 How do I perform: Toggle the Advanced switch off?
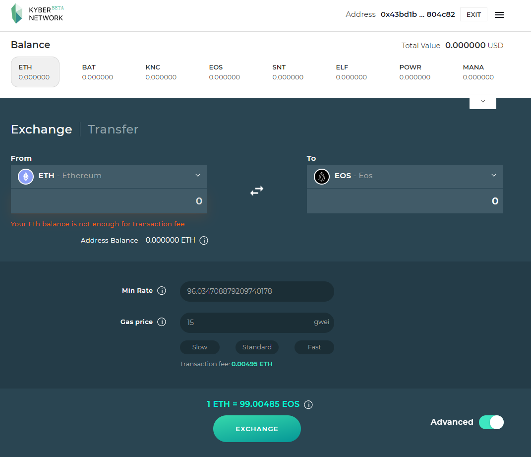tap(491, 422)
